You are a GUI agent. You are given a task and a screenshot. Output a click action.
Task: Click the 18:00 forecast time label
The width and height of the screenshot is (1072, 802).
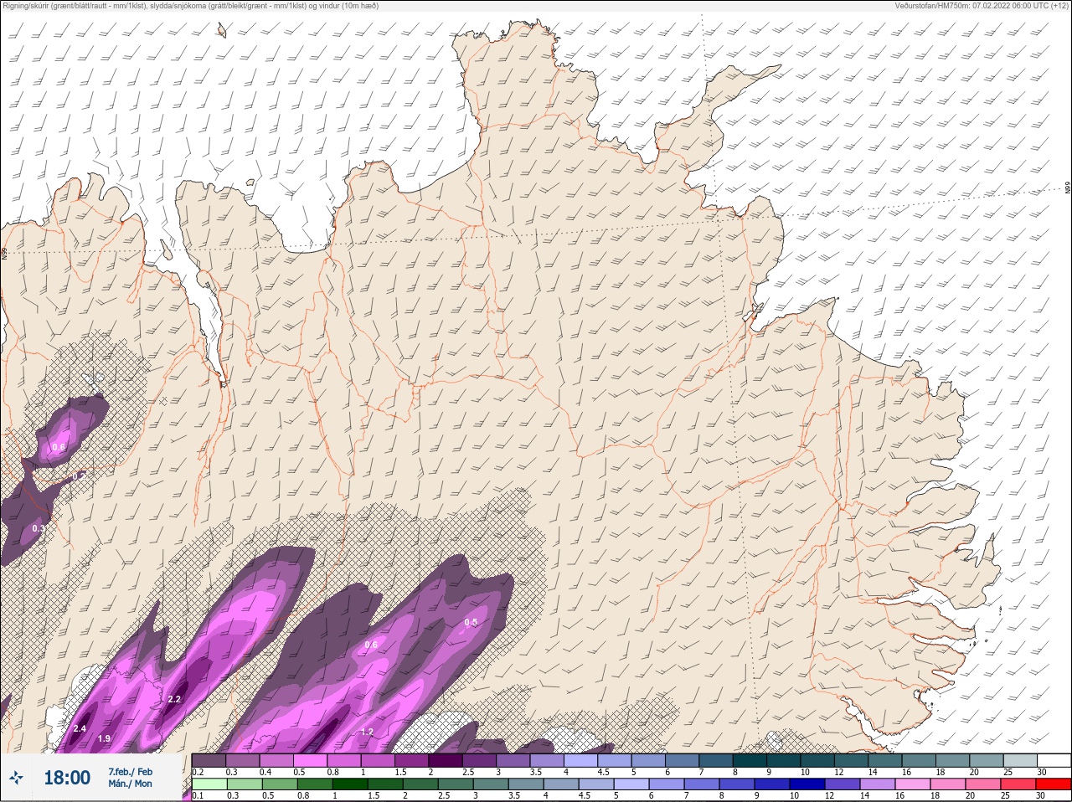pos(67,778)
